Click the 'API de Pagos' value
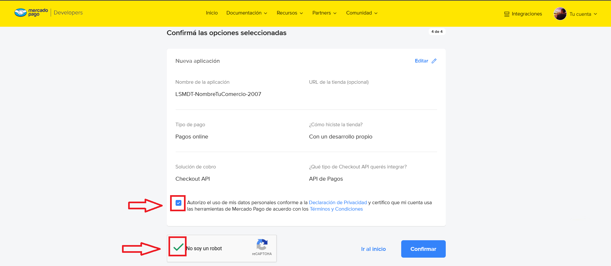 (x=326, y=179)
